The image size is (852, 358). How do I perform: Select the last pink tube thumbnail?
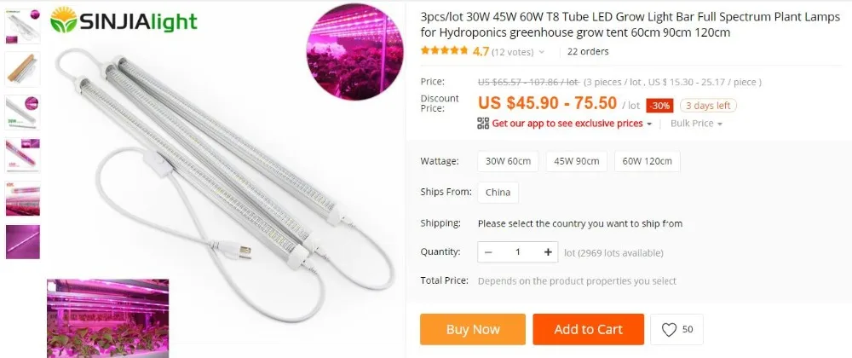click(22, 242)
